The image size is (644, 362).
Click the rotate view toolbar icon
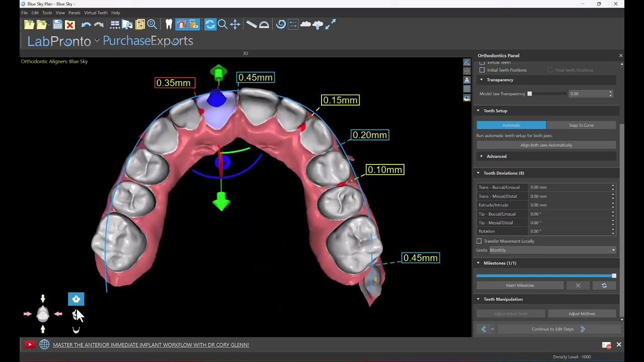click(x=210, y=24)
